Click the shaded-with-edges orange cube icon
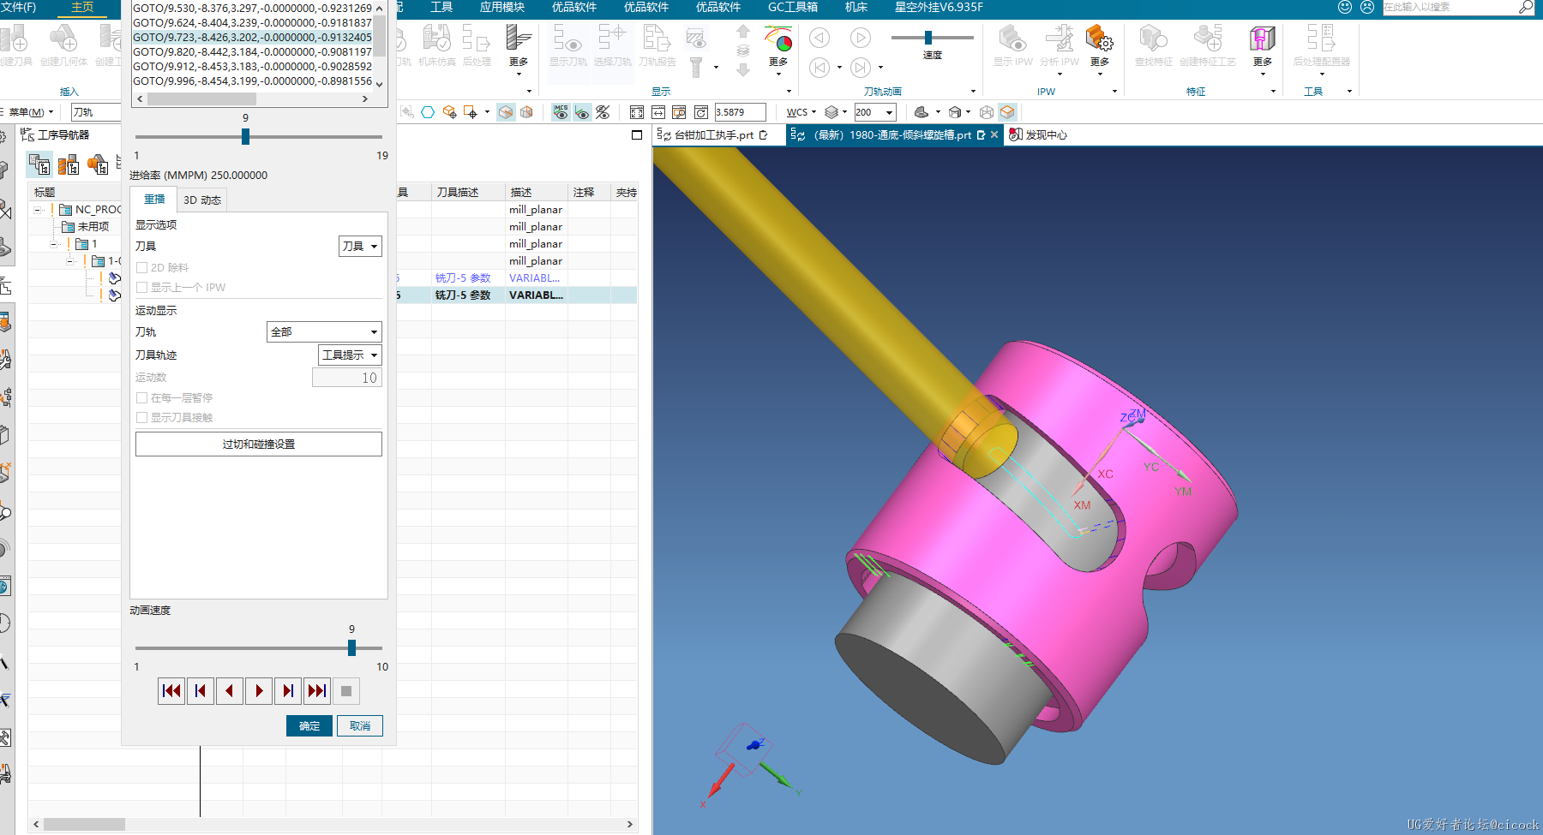 1007,112
